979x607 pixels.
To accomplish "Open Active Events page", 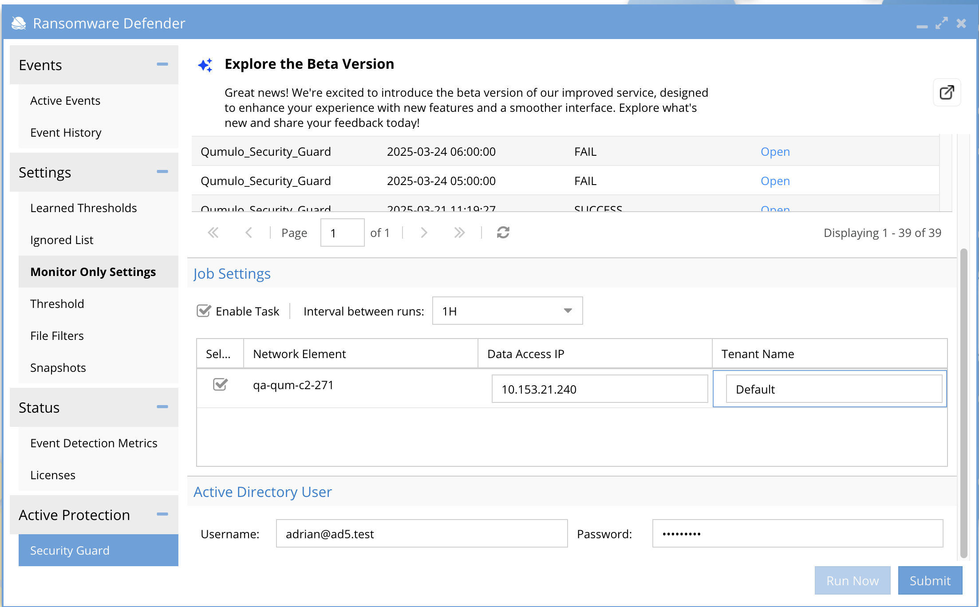I will pyautogui.click(x=99, y=101).
